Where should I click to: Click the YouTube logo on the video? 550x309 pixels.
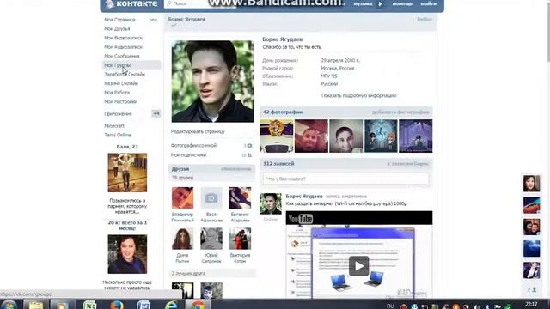300,219
